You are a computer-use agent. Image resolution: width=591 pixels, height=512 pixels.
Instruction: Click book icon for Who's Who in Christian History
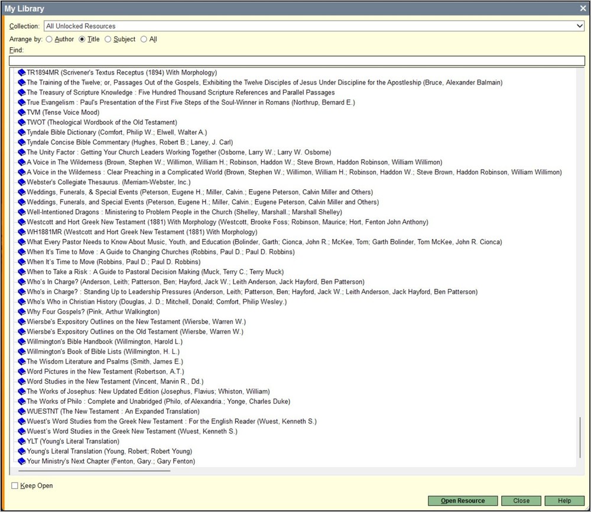pyautogui.click(x=22, y=302)
